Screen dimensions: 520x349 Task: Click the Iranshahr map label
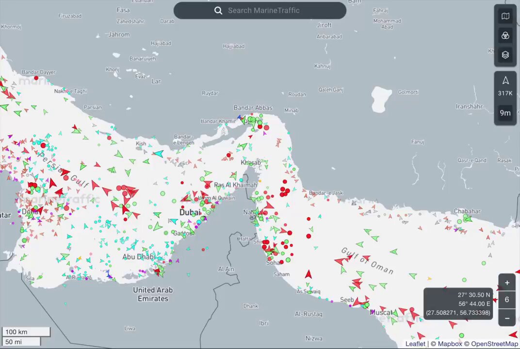469,106
